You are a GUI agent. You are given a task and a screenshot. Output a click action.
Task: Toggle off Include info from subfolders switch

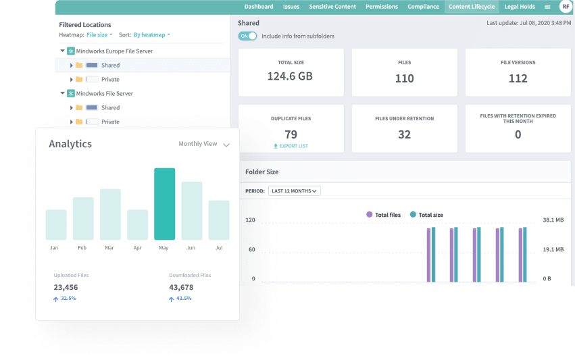click(x=247, y=36)
